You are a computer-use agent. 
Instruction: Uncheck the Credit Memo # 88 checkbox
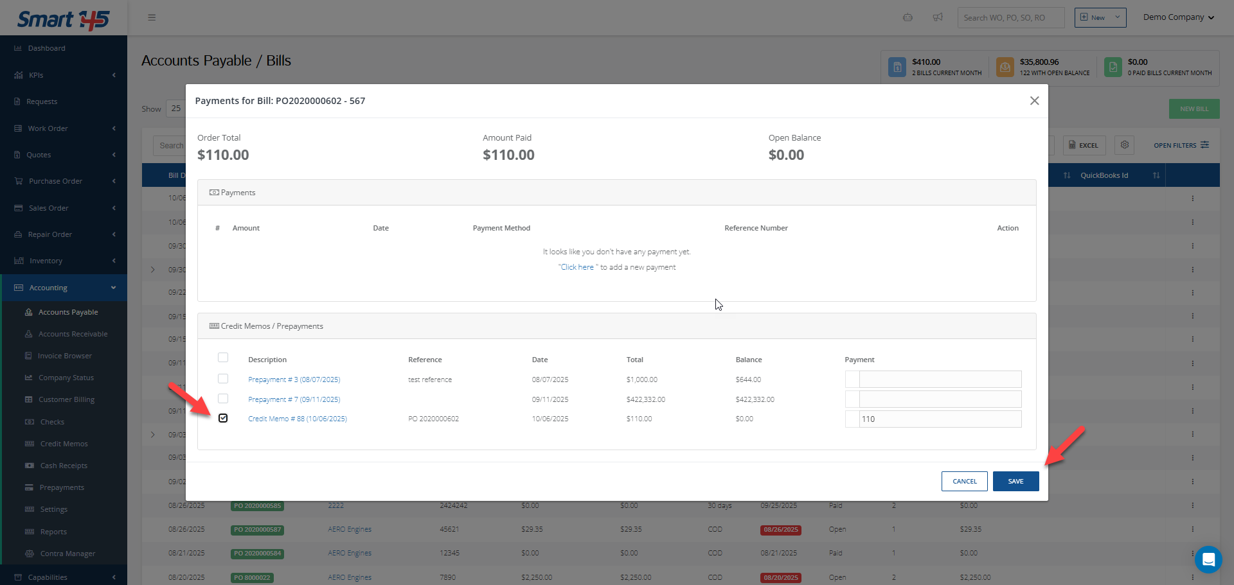(223, 418)
